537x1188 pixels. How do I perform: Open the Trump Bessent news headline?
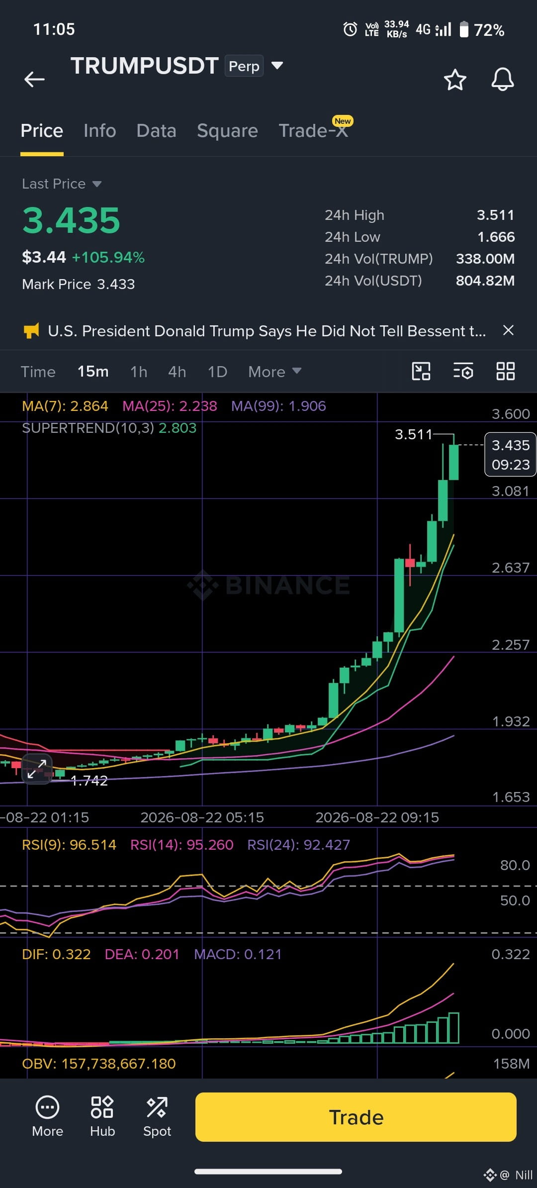point(267,331)
